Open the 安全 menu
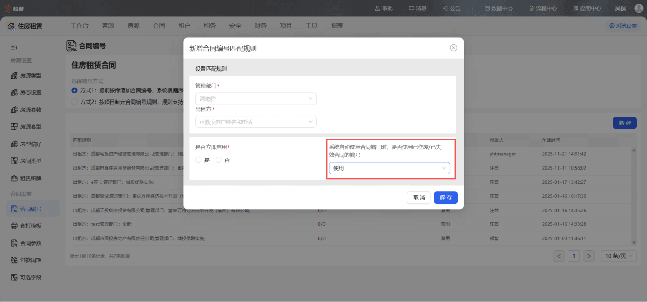 coord(235,26)
